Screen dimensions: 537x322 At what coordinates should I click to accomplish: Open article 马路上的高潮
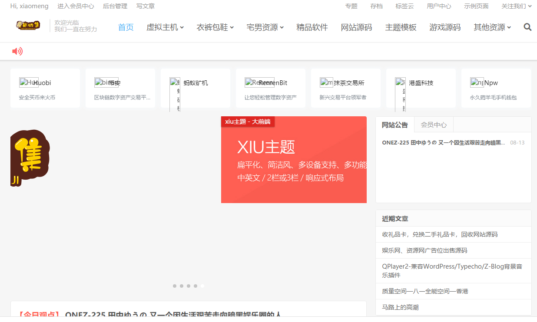click(x=400, y=307)
